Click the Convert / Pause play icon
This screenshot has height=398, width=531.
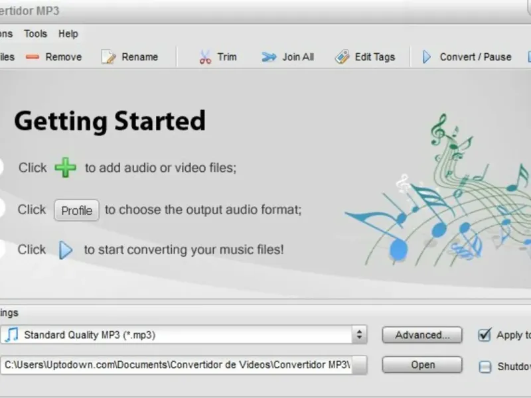coord(427,57)
